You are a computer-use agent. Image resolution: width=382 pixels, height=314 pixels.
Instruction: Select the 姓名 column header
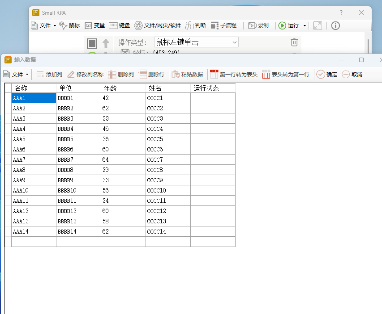tap(168, 88)
